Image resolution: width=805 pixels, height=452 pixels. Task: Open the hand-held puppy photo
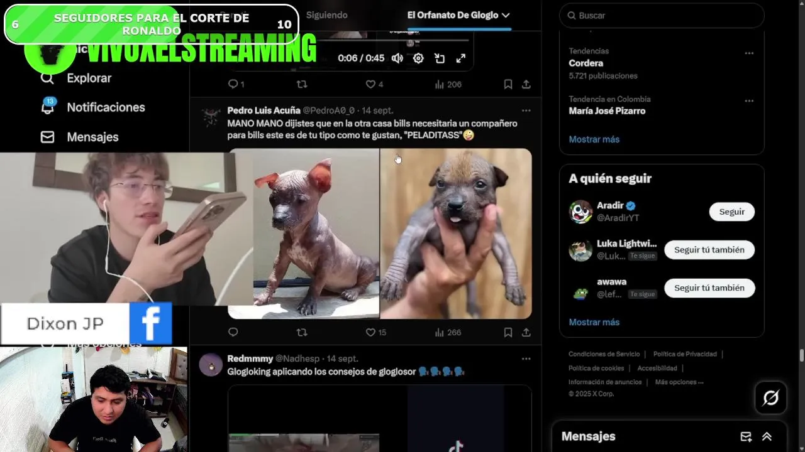(456, 234)
